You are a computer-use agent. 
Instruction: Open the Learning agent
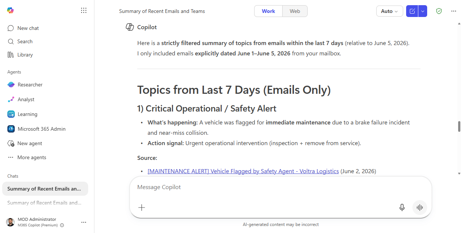27,114
